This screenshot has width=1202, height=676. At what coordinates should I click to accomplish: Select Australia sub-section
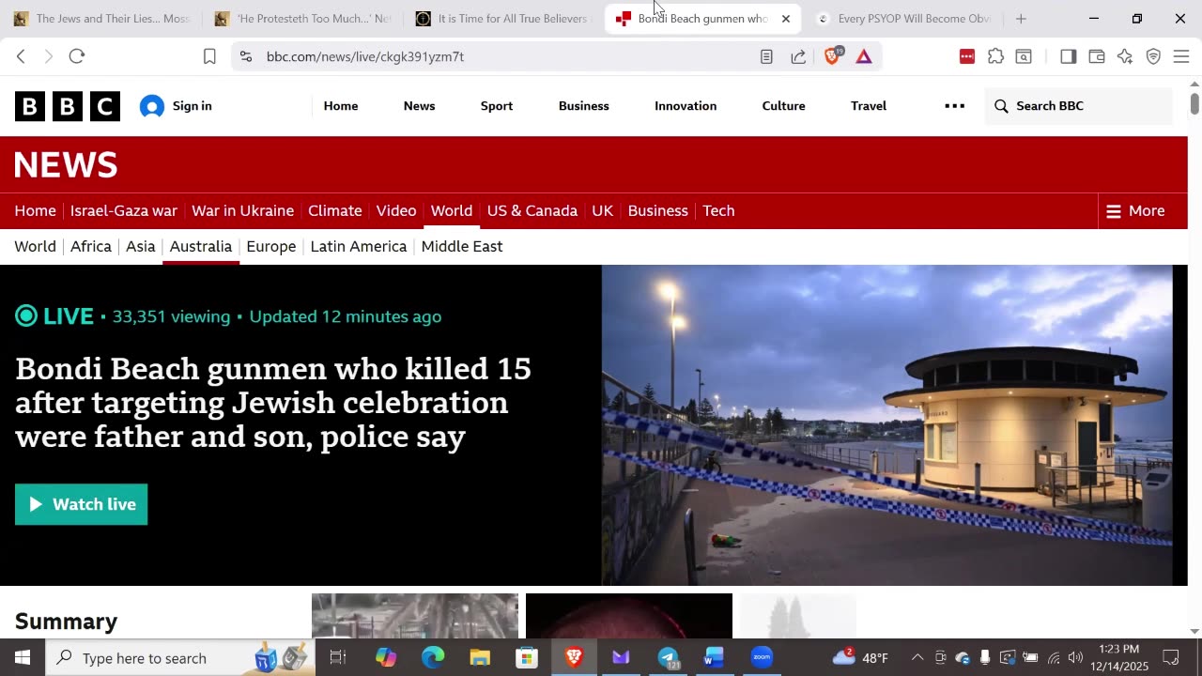click(x=201, y=247)
